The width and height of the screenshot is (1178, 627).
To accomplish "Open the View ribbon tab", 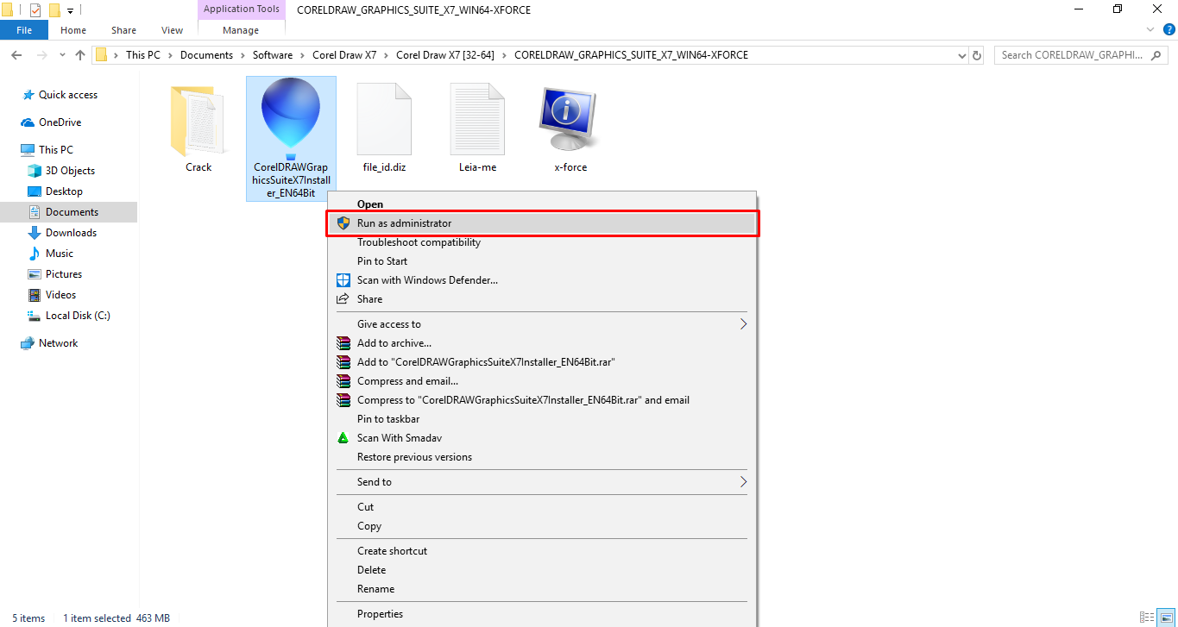I will point(172,30).
